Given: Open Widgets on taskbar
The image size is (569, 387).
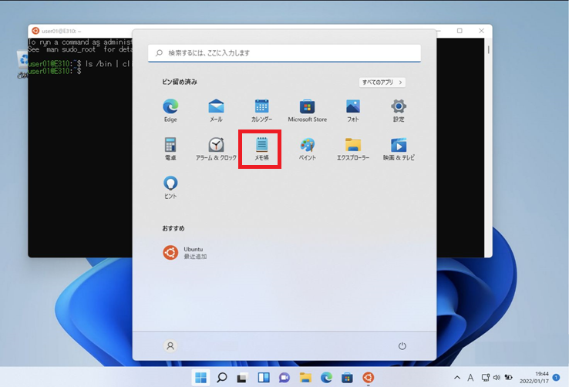Looking at the screenshot, I should click(x=264, y=378).
